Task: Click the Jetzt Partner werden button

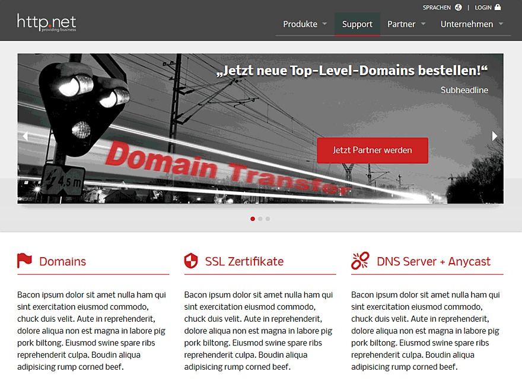Action: click(373, 150)
